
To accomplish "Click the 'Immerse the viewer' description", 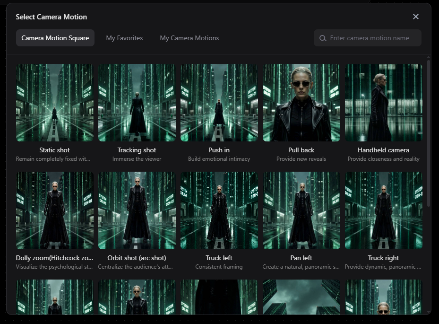I will coord(137,159).
